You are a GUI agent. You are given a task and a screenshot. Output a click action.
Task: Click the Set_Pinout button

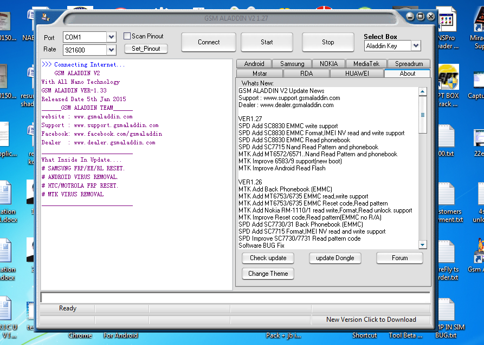146,49
